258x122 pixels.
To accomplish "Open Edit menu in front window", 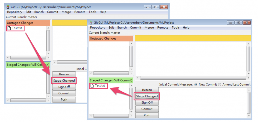I will pyautogui.click(x=111, y=28).
